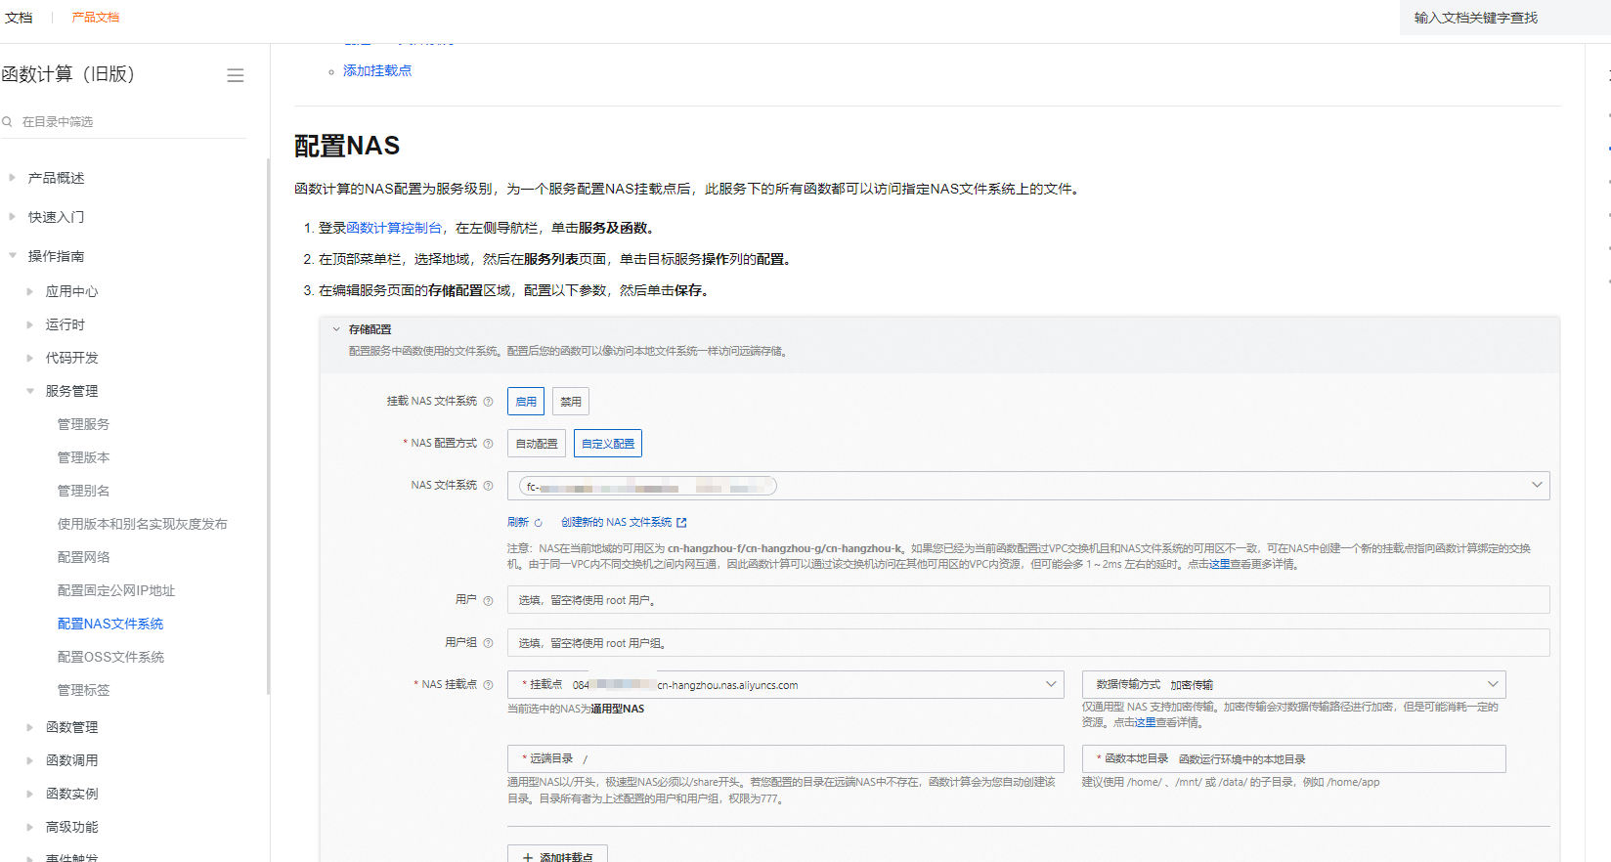Screen dimensions: 1611x862
Task: Click help icon next to NAS 配置方式
Action: 488,444
